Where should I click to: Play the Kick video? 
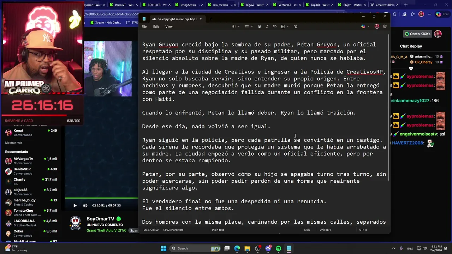pyautogui.click(x=75, y=205)
